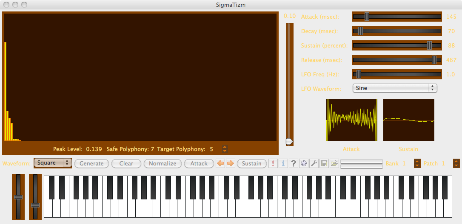Open the blue info icon

click(x=283, y=163)
